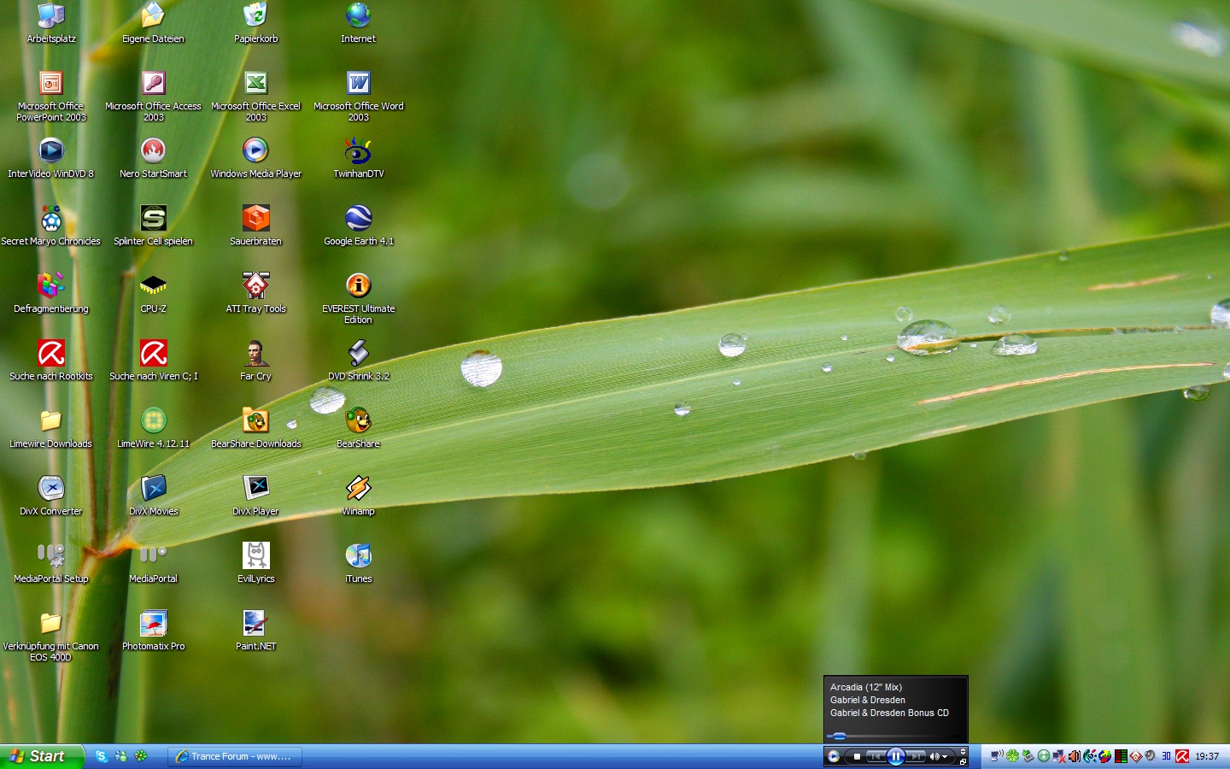Mute sound using media toolbar speaker icon
This screenshot has height=769, width=1230.
(934, 756)
